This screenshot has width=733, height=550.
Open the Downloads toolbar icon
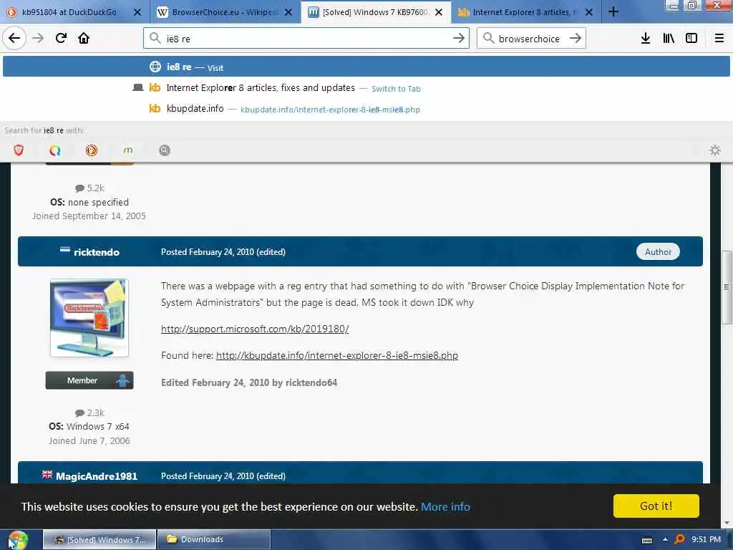pyautogui.click(x=646, y=39)
